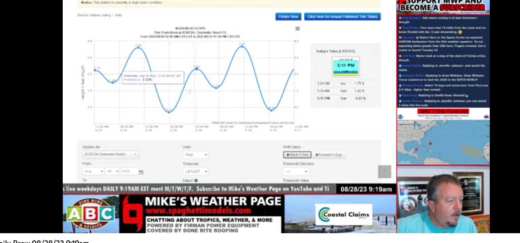Click Annual Published Tide Tables button
The image size is (520, 243).
click(342, 16)
